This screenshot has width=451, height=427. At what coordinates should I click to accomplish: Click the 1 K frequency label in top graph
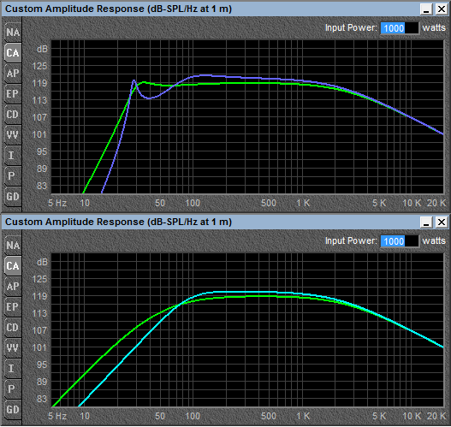point(303,203)
